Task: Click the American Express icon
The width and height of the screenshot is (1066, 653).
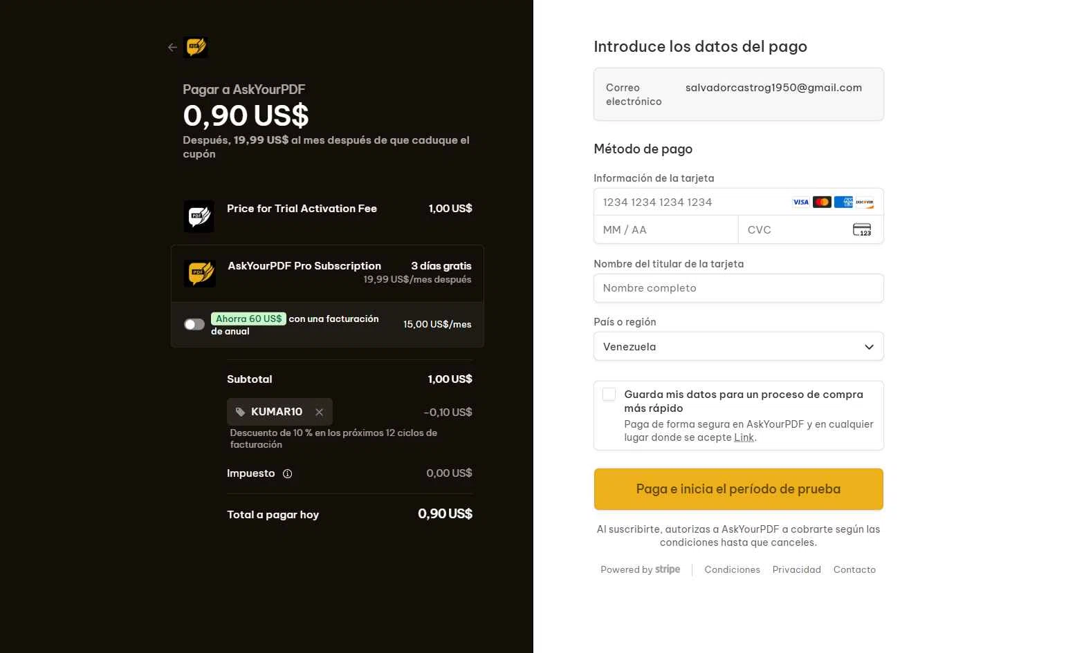Action: coord(843,202)
